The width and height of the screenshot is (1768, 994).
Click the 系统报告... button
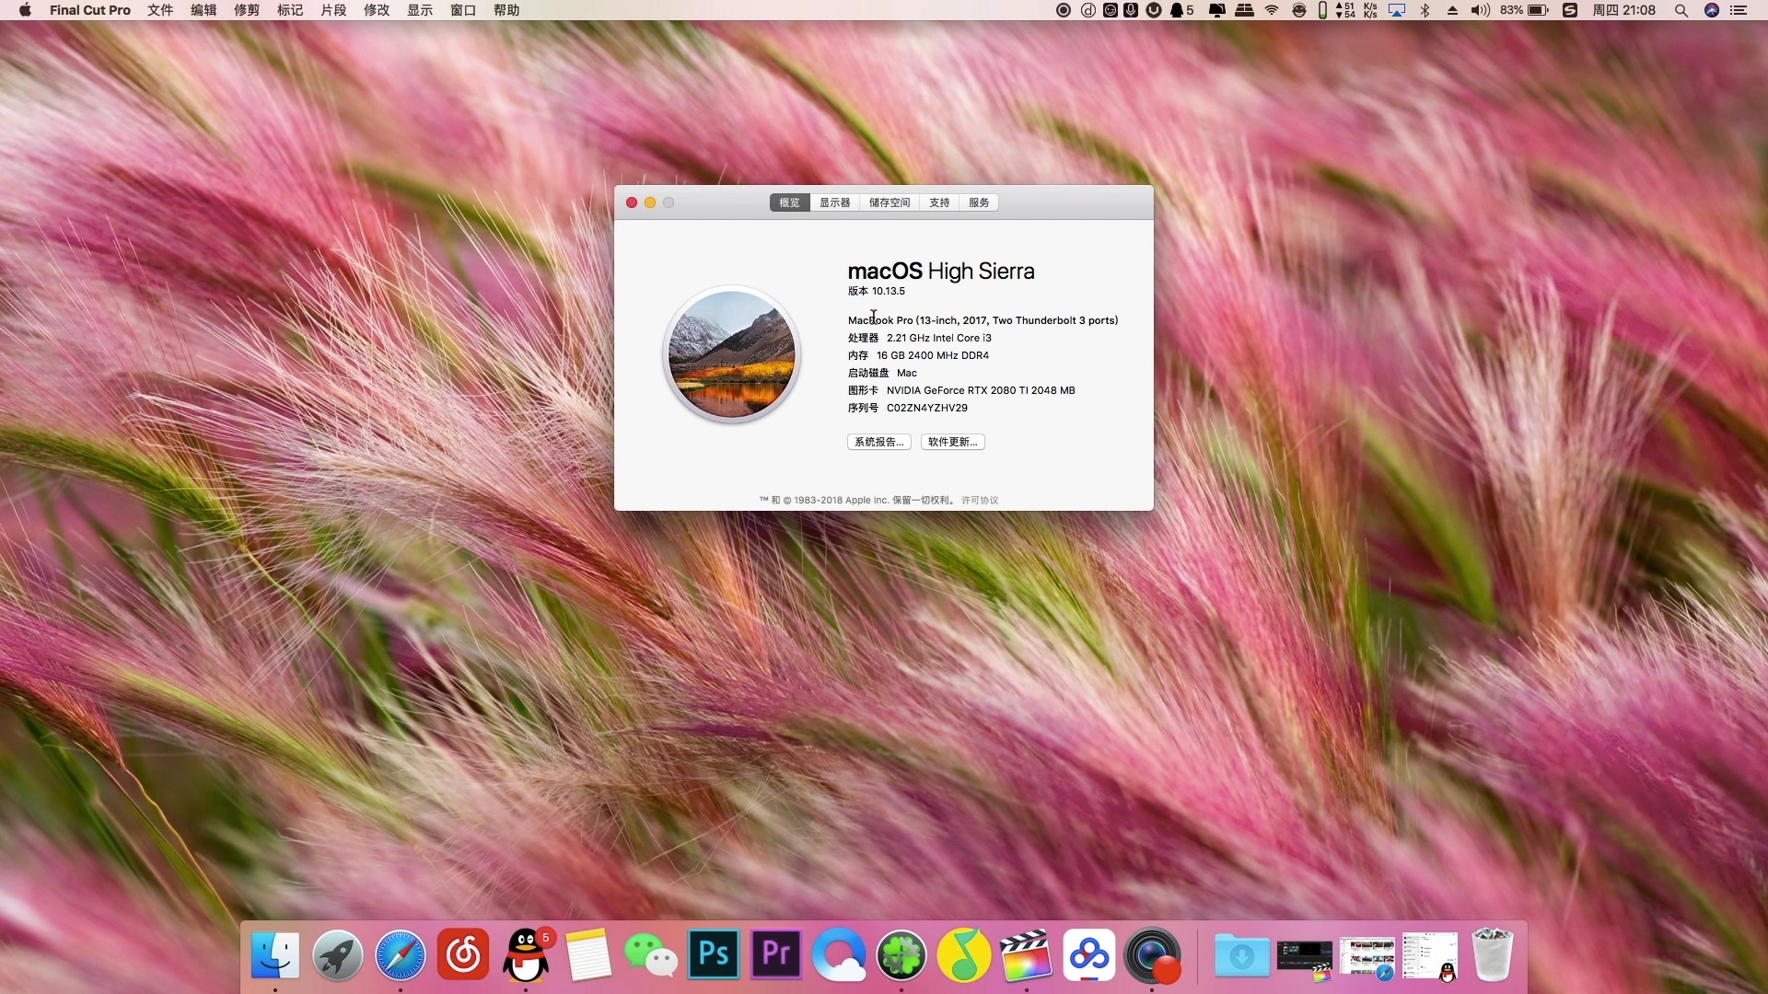[x=879, y=442]
